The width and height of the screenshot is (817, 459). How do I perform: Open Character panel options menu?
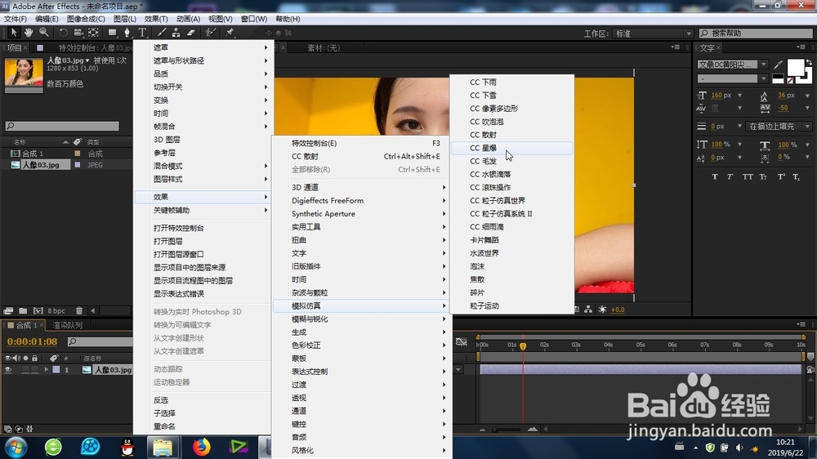point(801,47)
